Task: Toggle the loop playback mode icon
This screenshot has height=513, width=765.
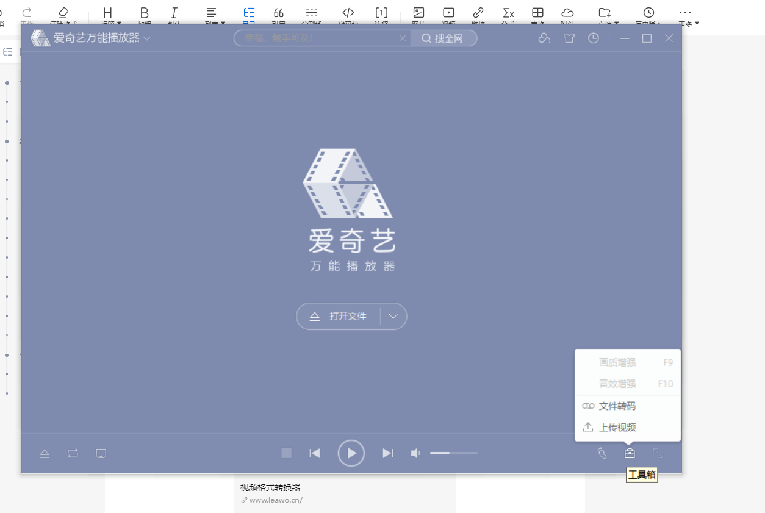Action: click(73, 453)
